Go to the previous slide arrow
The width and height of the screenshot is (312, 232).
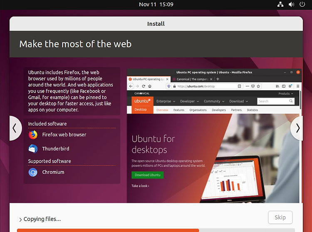15,128
